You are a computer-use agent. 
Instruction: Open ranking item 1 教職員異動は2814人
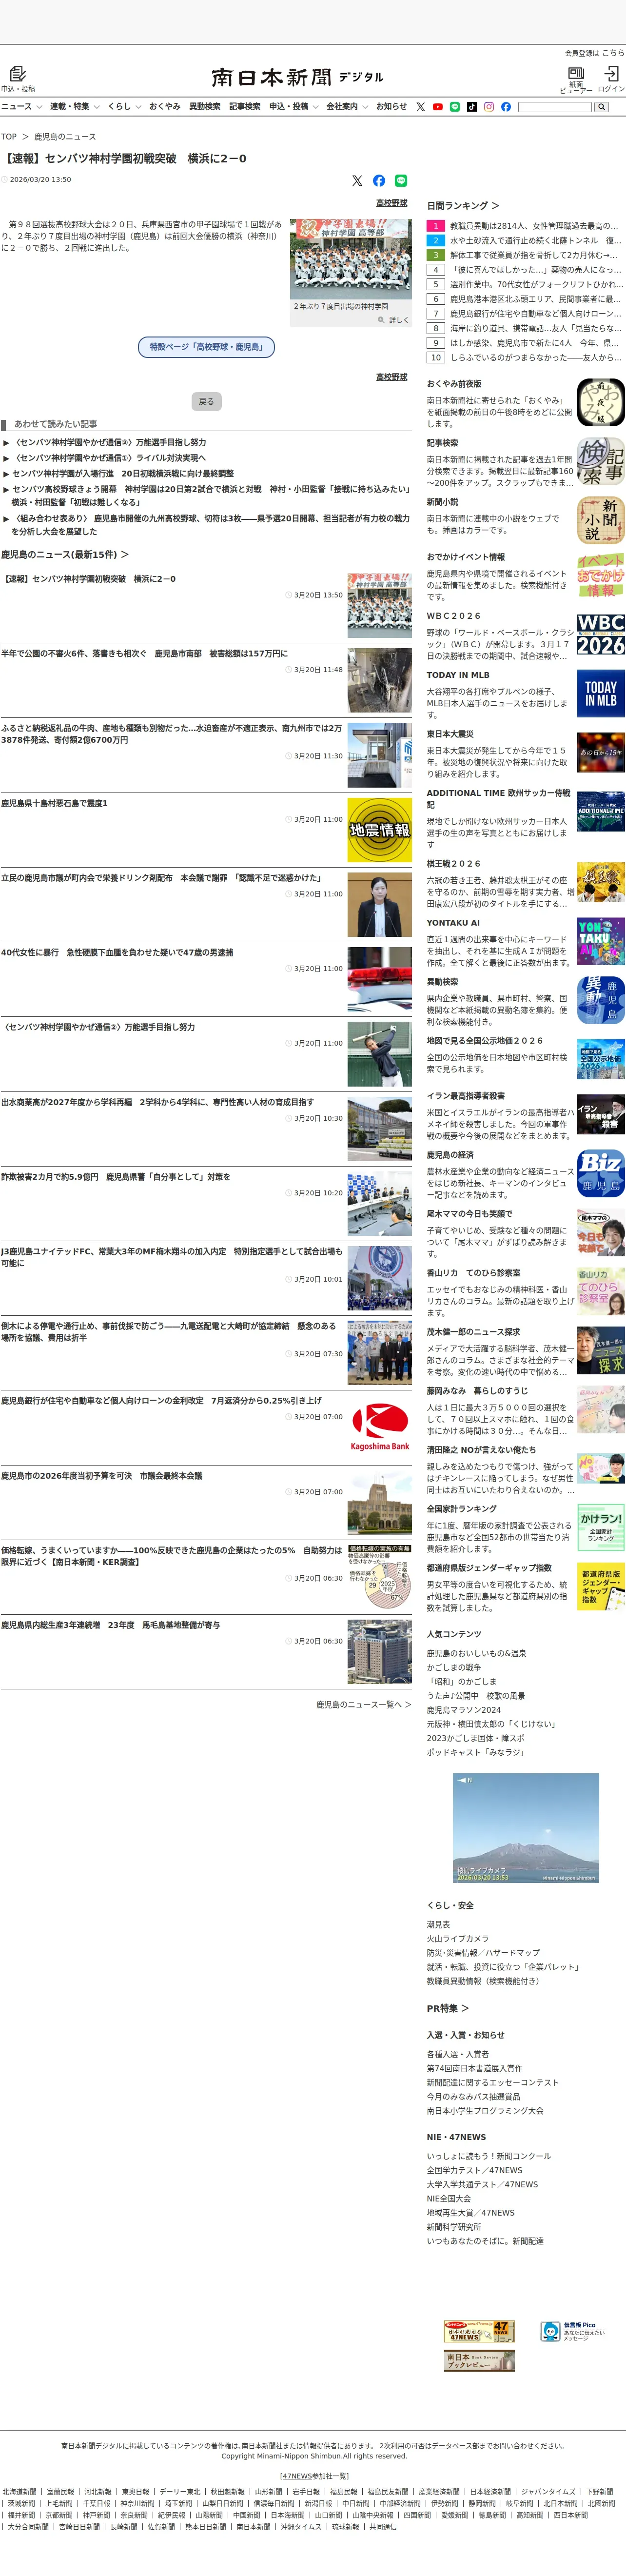[534, 226]
